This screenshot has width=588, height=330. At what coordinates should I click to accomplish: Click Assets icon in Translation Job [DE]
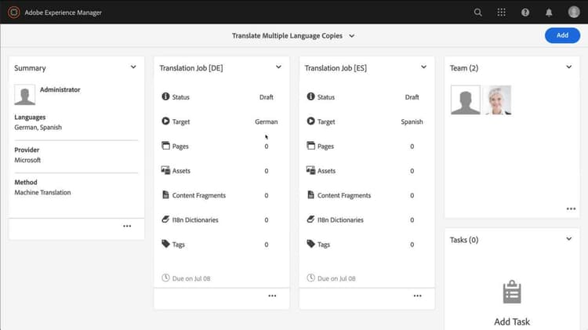point(165,170)
